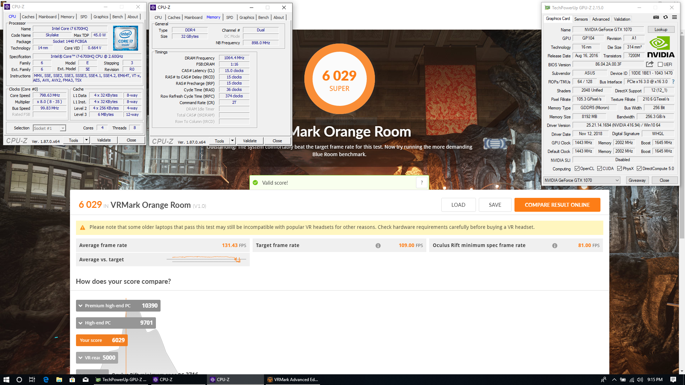Open Task View on the taskbar
Image resolution: width=685 pixels, height=385 pixels.
point(32,380)
